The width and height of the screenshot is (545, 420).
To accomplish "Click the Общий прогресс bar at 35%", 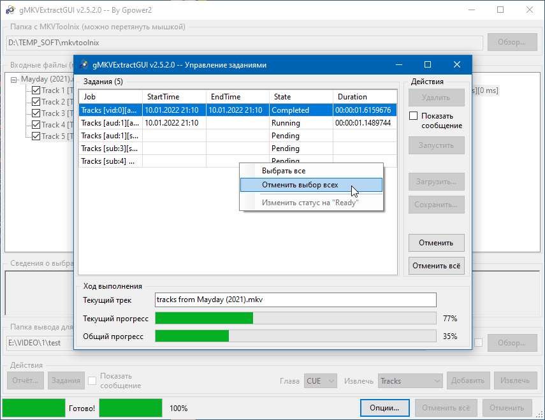I will tap(295, 336).
